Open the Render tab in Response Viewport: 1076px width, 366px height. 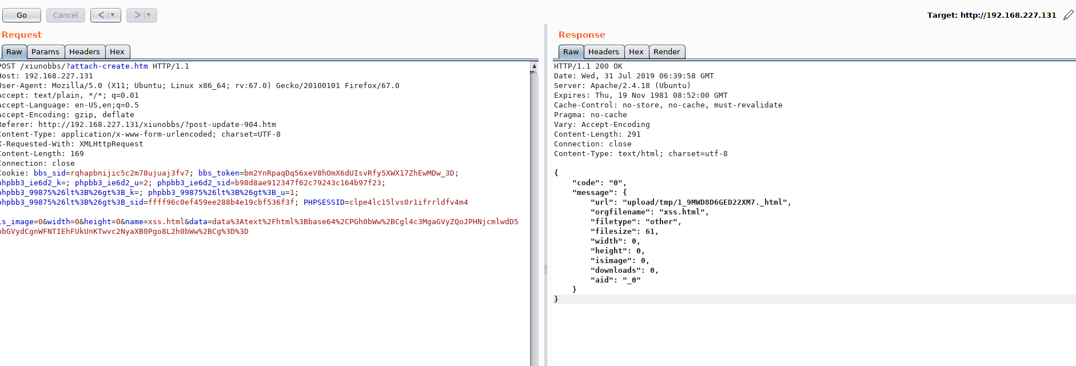pyautogui.click(x=666, y=52)
